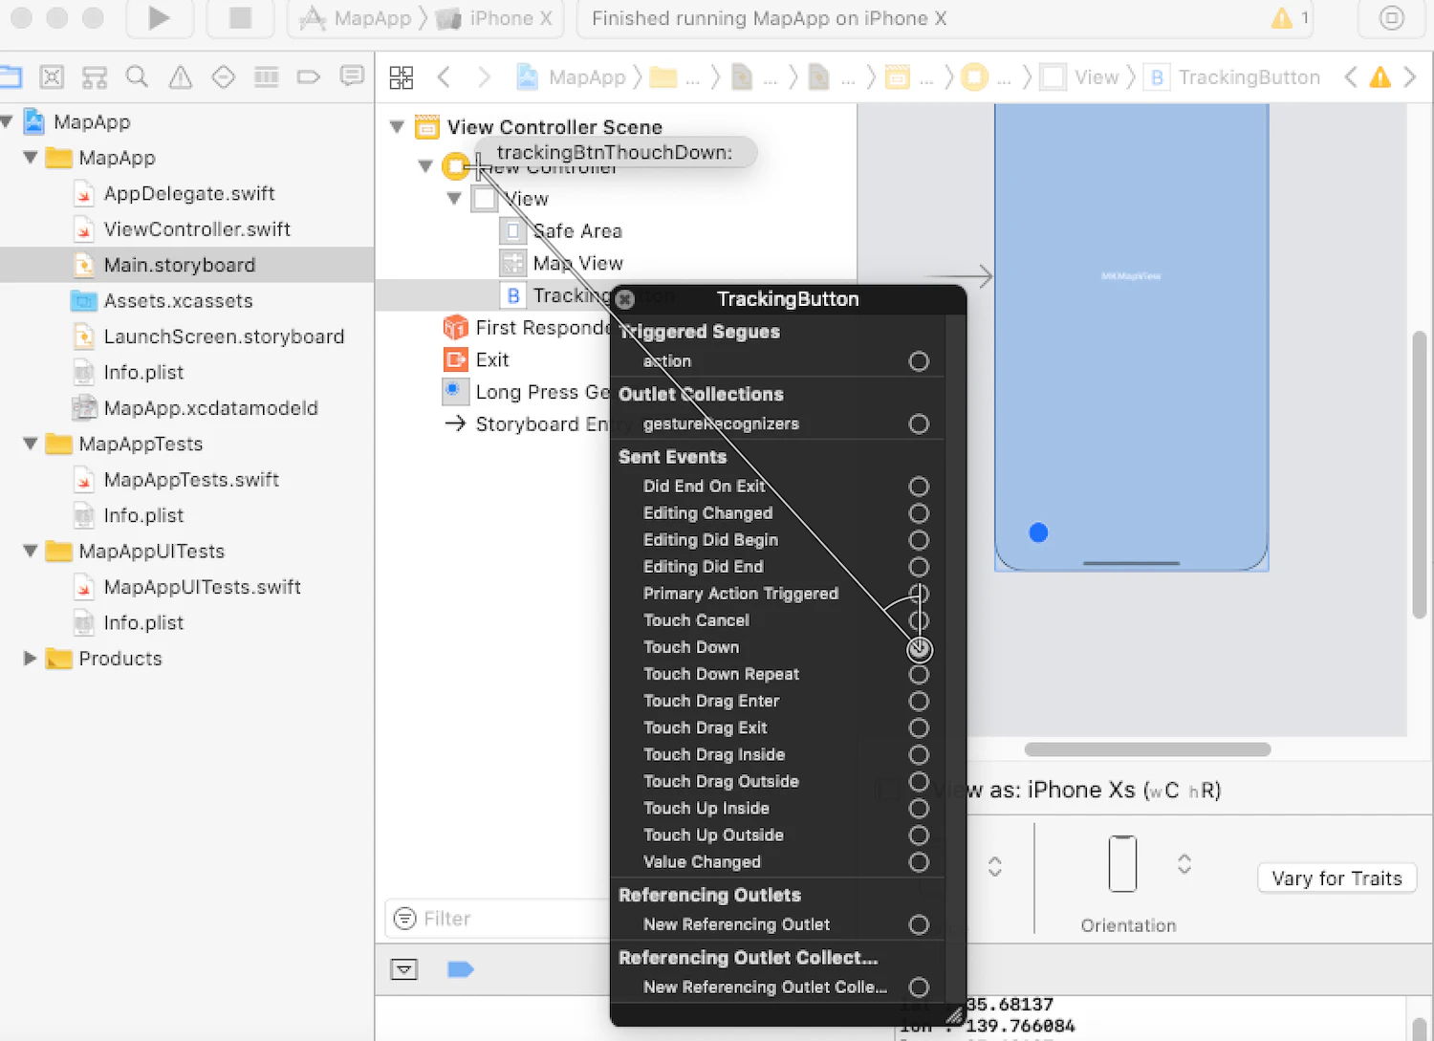Viewport: 1434px width, 1041px height.
Task: Select Map View in document outline
Action: (x=577, y=263)
